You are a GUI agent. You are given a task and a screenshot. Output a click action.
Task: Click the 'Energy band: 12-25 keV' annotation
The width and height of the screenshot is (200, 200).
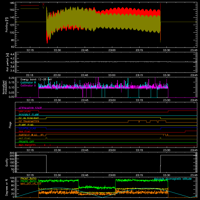(36, 79)
